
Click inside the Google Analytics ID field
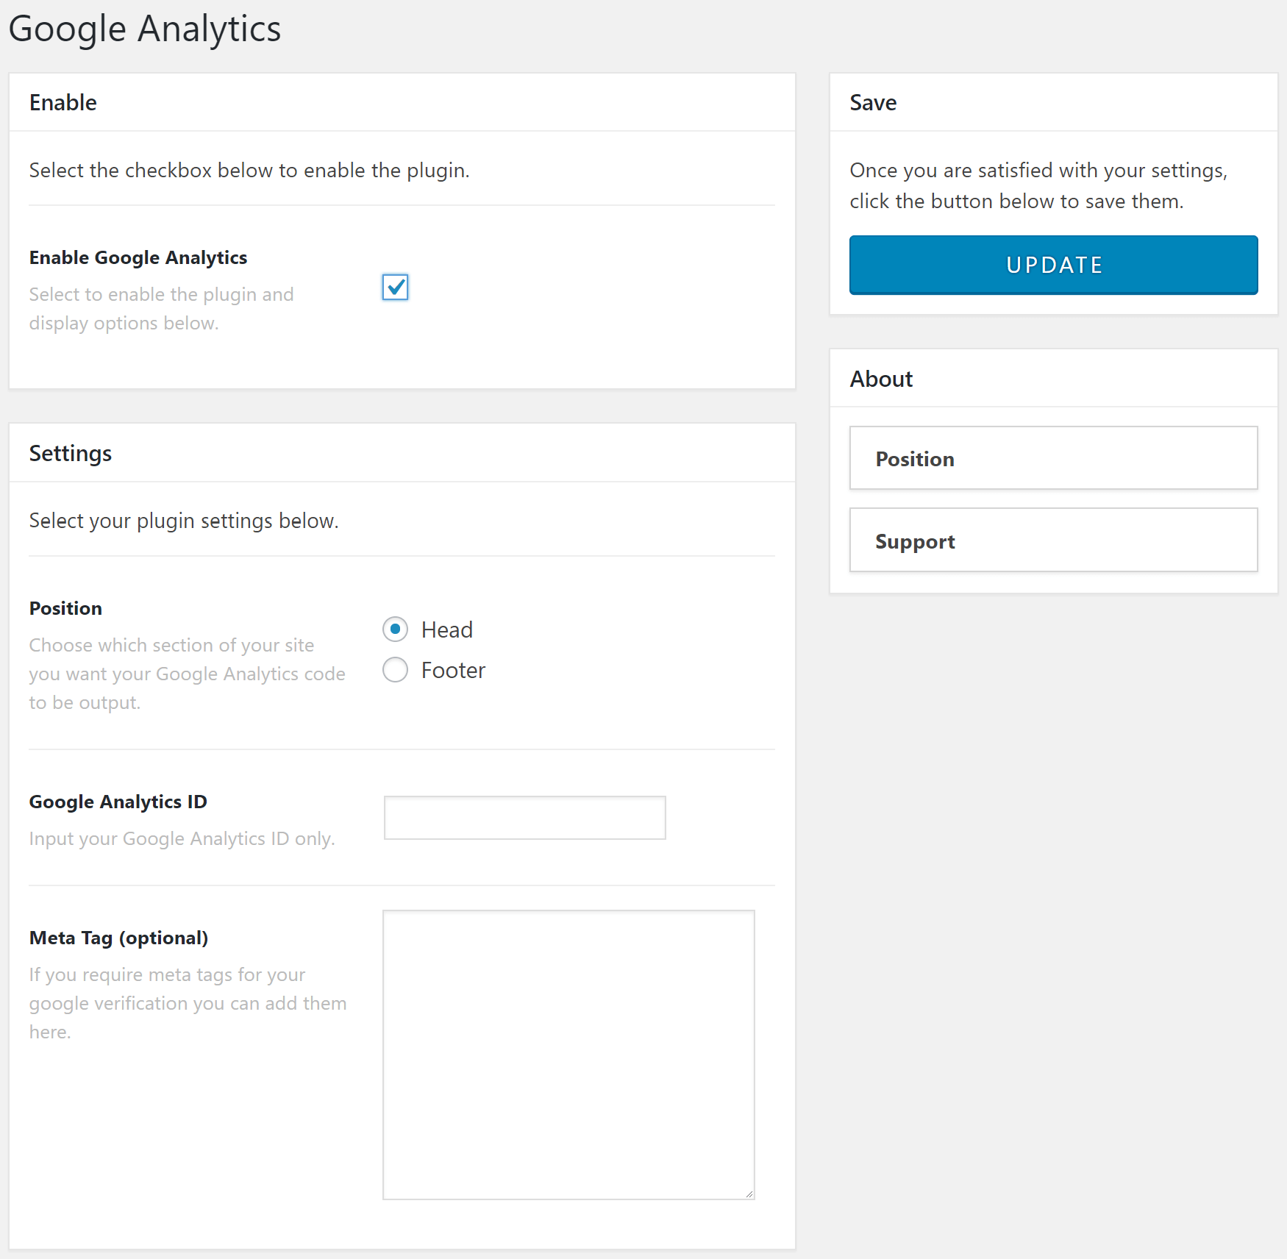(524, 817)
